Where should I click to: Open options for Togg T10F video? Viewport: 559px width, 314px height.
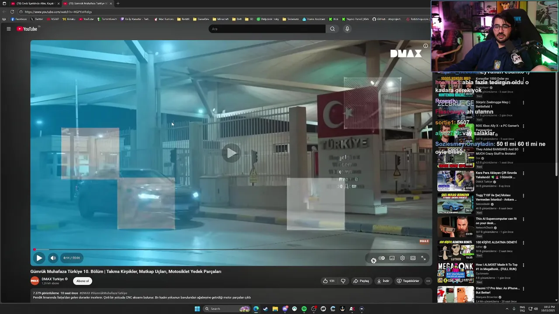pyautogui.click(x=523, y=196)
